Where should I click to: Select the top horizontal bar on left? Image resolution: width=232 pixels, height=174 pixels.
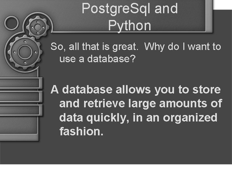20,83
